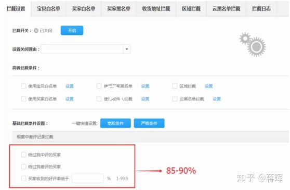This screenshot has width=290, height=190.
Task: Click the 宽松条件 quick-set button
Action: 115,123
